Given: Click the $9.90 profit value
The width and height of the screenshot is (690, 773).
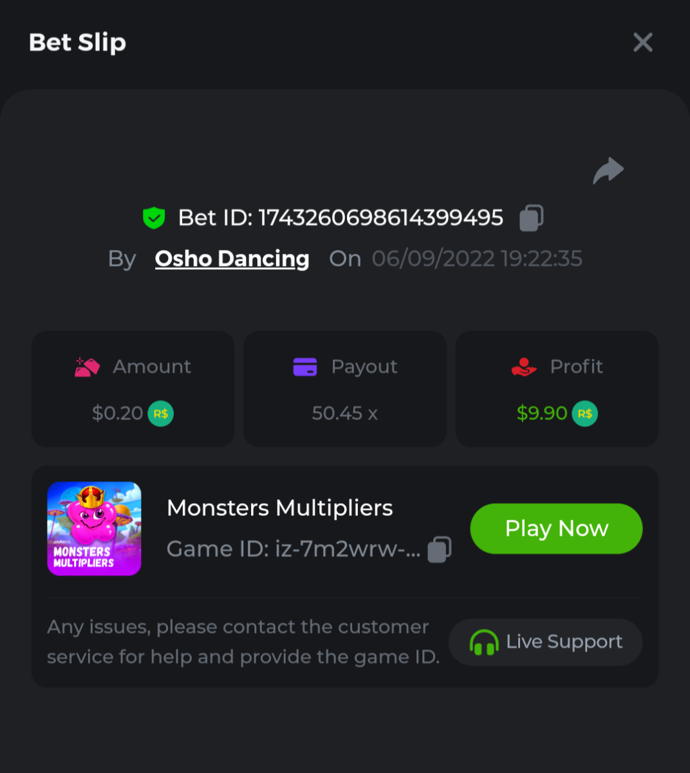Looking at the screenshot, I should point(542,413).
